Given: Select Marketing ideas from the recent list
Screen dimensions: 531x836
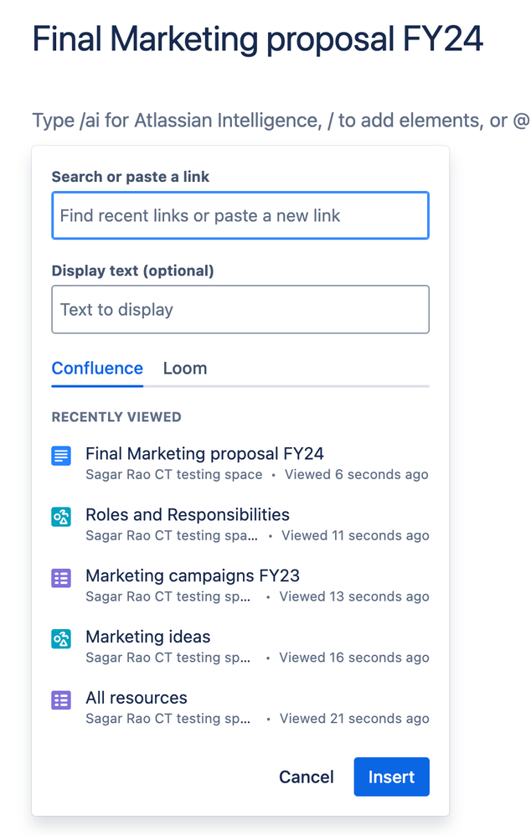Looking at the screenshot, I should click(x=148, y=637).
